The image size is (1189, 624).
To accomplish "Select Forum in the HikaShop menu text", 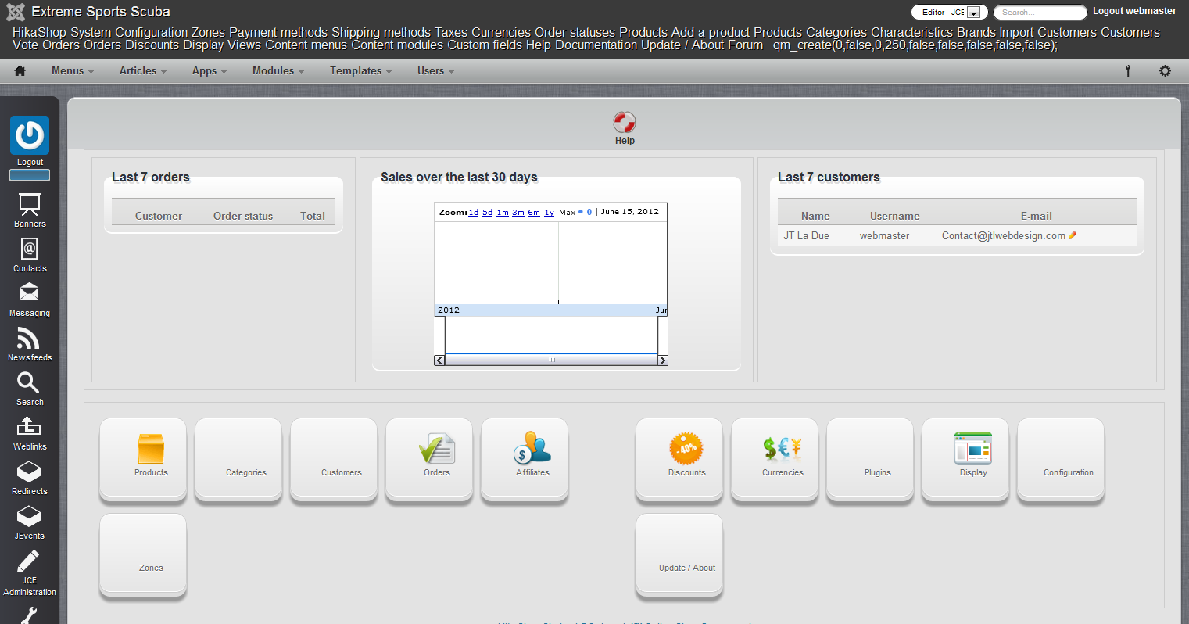I will (746, 45).
